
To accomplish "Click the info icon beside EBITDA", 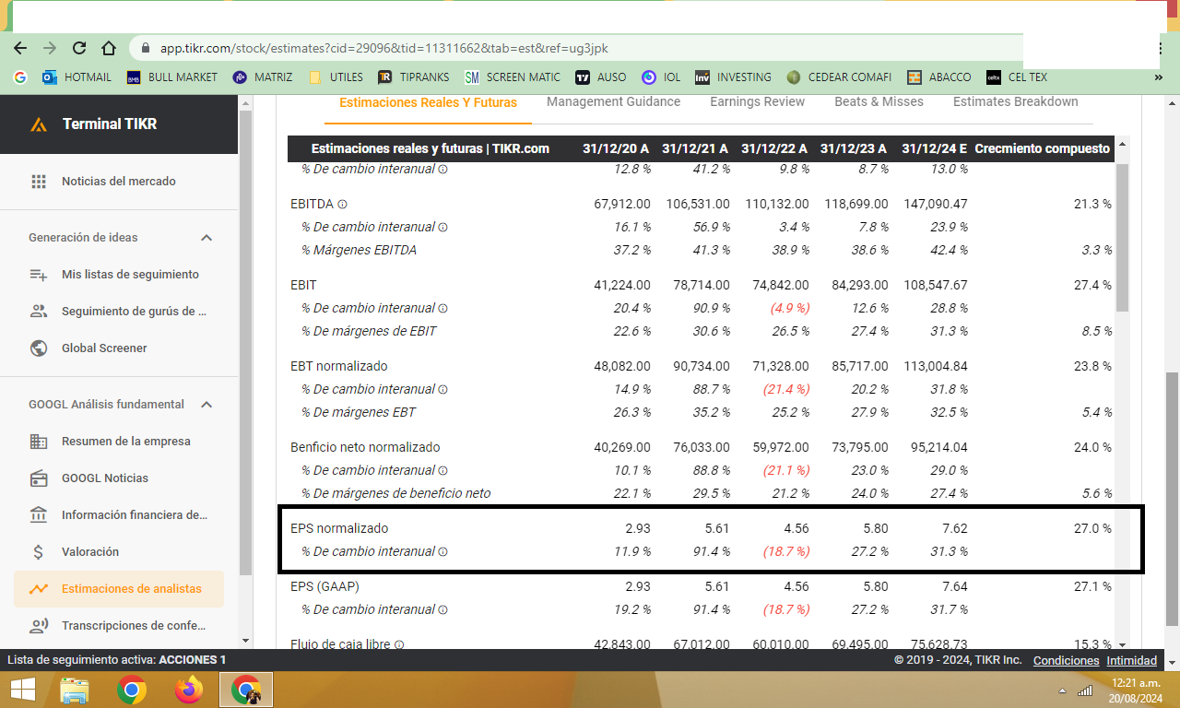I will point(342,205).
